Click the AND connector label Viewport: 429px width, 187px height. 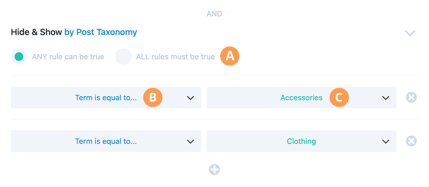(x=214, y=14)
